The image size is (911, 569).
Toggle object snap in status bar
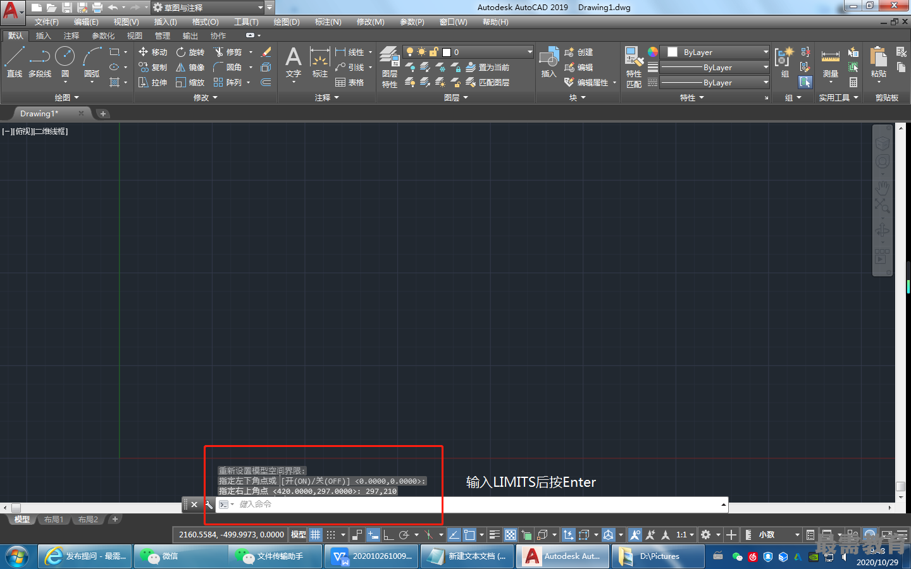pos(469,535)
